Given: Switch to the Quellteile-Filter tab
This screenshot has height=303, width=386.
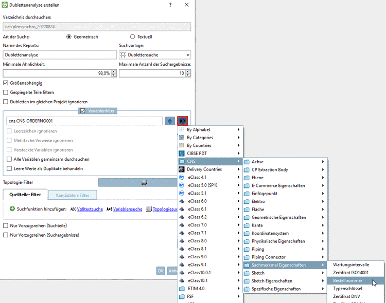Looking at the screenshot, I should pyautogui.click(x=25, y=195).
